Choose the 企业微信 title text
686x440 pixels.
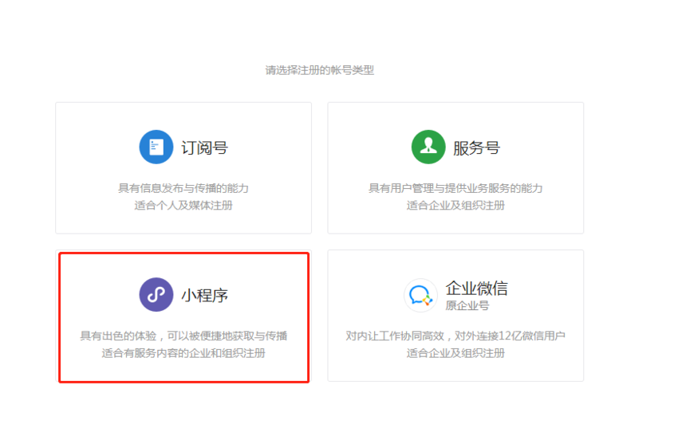coord(476,289)
